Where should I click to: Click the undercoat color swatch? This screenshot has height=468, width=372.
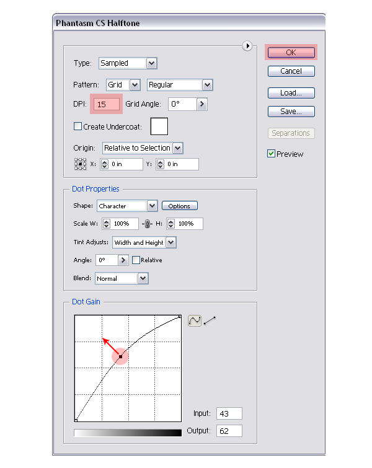(x=159, y=126)
